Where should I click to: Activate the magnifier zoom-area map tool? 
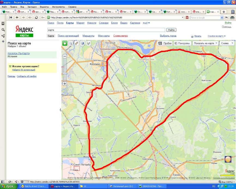pos(71,43)
